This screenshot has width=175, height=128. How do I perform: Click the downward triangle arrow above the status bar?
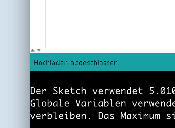(39, 50)
